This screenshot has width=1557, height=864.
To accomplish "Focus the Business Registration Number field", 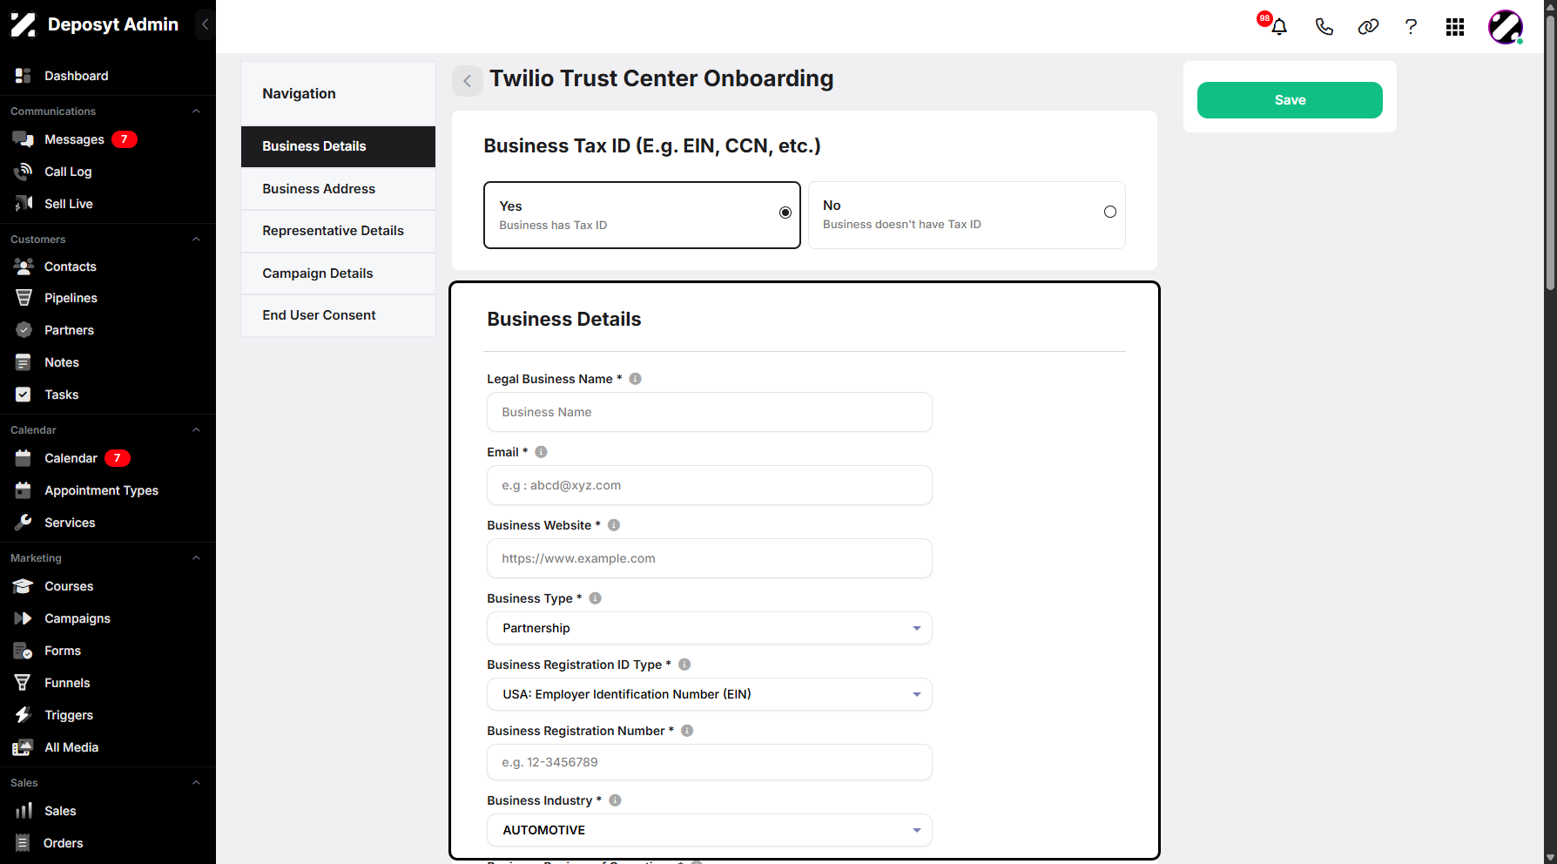I will click(x=710, y=762).
